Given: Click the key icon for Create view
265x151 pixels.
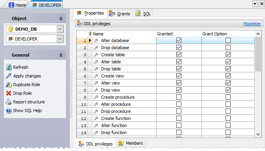Looking at the screenshot, I should click(96, 76).
